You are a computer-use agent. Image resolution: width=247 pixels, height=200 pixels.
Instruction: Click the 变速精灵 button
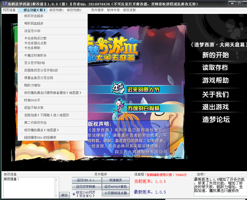pyautogui.click(x=116, y=180)
